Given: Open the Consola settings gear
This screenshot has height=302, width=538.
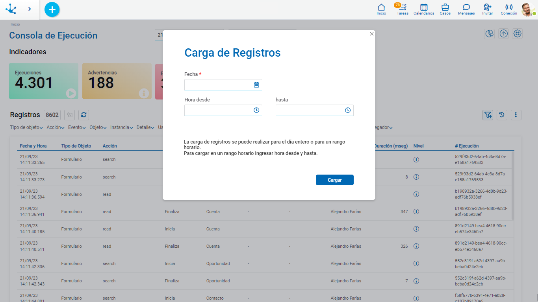Looking at the screenshot, I should click(517, 34).
